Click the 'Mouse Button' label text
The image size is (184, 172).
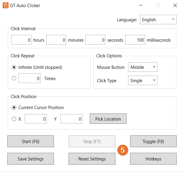tap(111, 67)
